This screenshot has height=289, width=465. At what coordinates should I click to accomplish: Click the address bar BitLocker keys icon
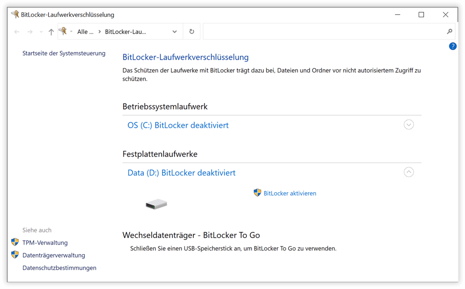[63, 31]
